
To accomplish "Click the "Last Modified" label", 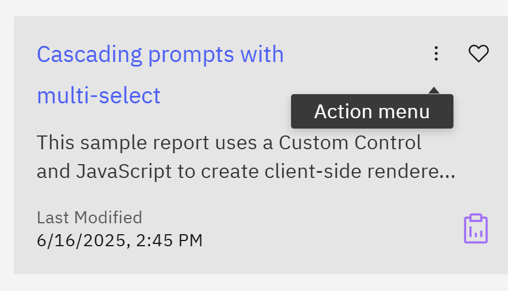I will pos(89,218).
